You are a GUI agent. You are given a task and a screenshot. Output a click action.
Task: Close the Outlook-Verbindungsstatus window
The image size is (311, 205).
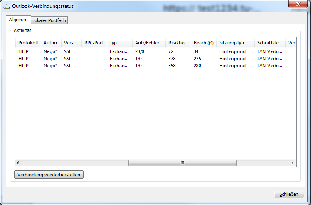pos(298,4)
